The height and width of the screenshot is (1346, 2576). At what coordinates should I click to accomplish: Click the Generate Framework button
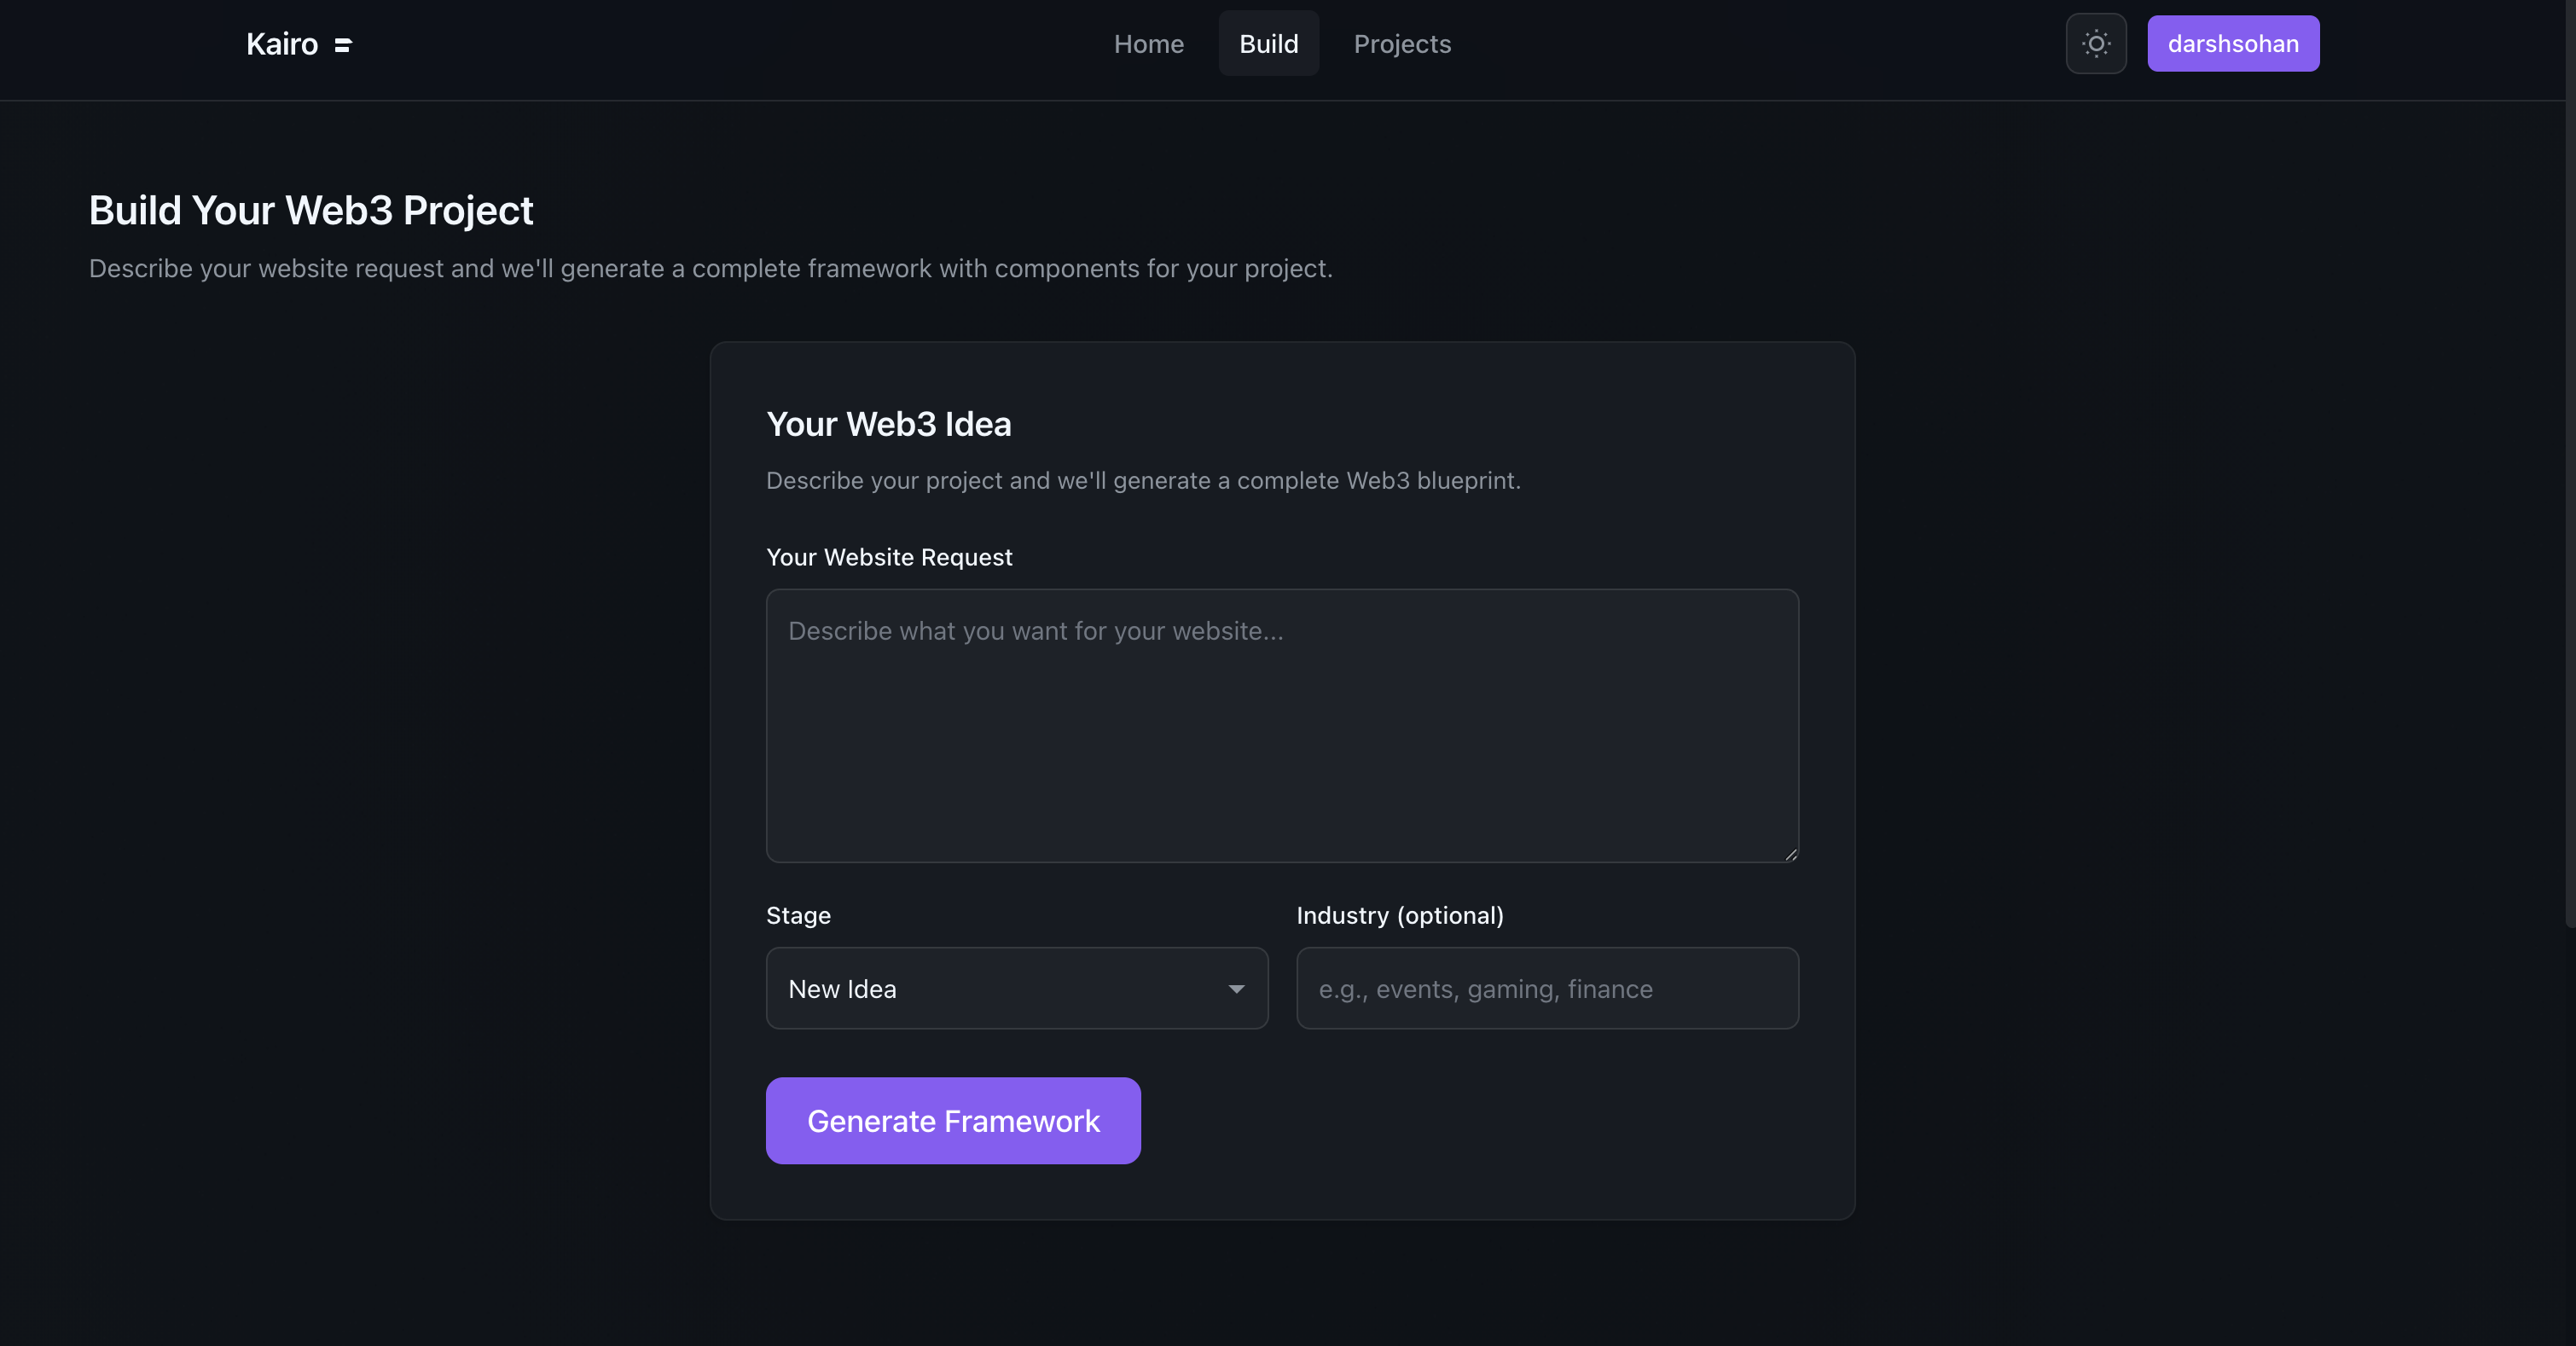[952, 1120]
